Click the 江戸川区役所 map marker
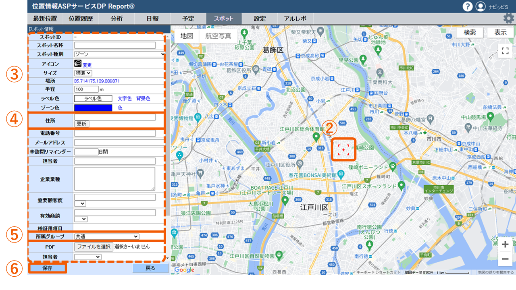This screenshot has height=290, width=516. click(x=300, y=164)
